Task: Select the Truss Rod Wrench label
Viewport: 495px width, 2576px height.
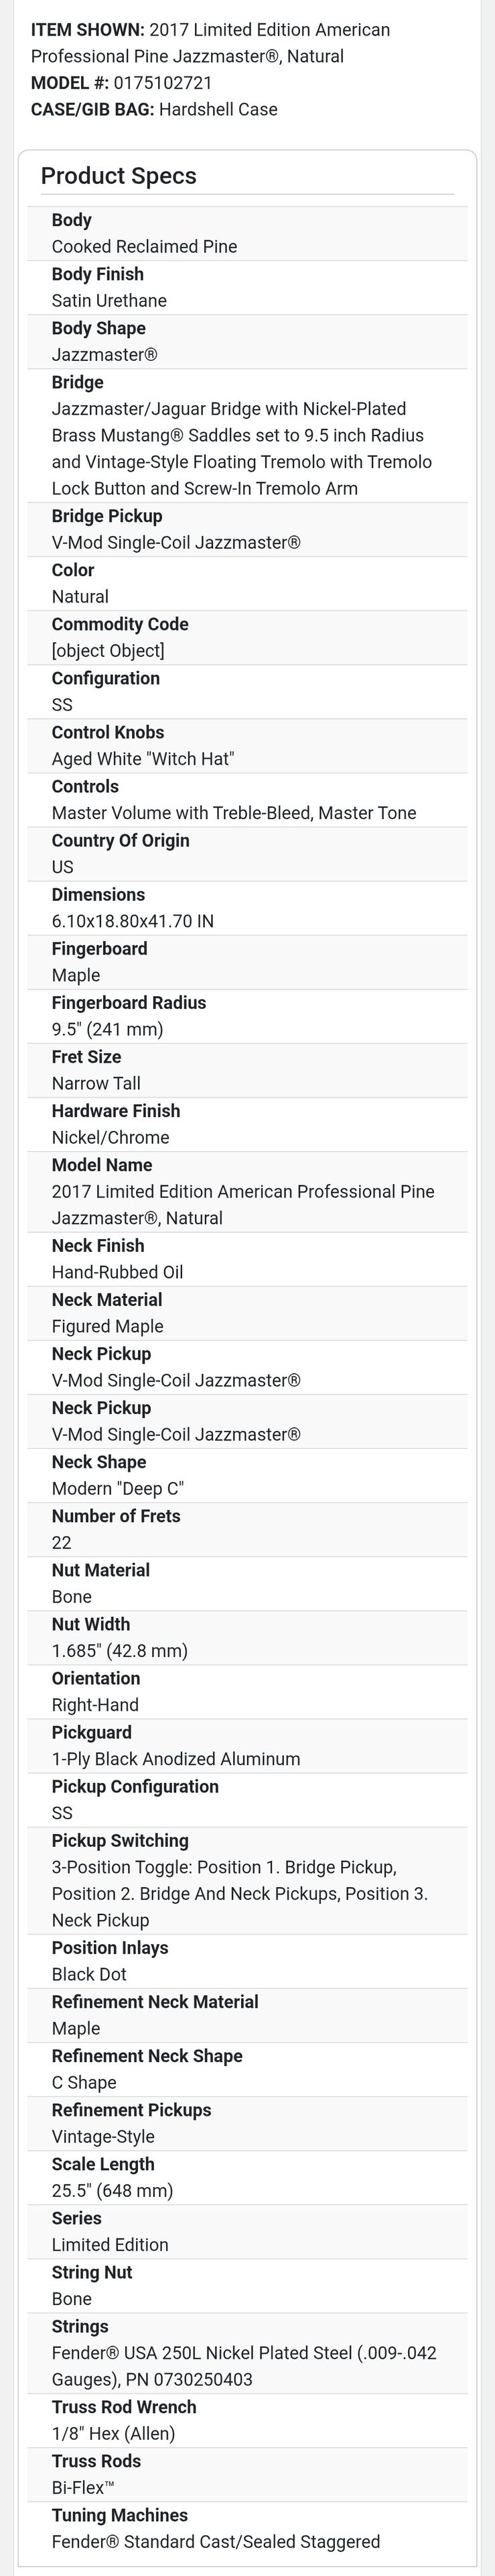Action: point(124,2406)
